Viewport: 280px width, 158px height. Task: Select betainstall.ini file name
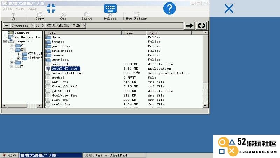click(67, 73)
